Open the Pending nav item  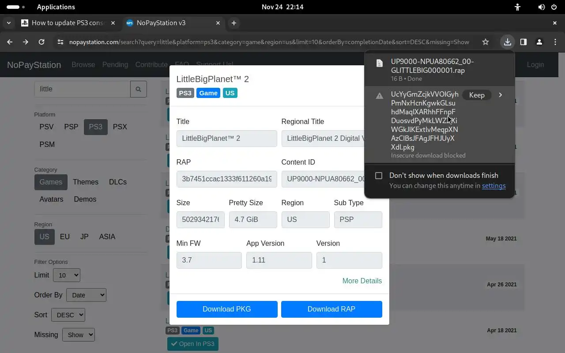pyautogui.click(x=115, y=65)
